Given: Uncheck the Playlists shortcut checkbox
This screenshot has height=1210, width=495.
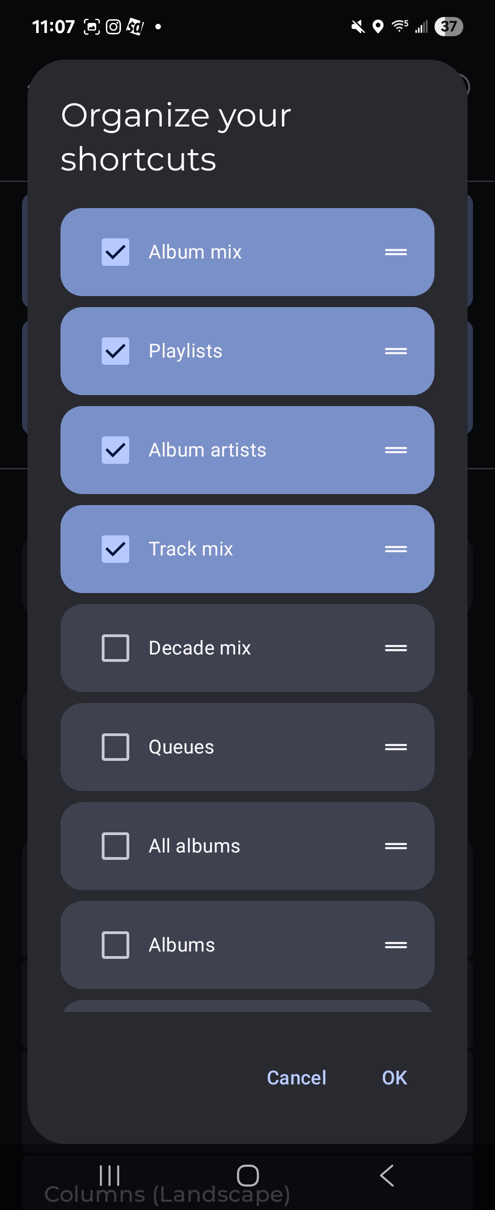Looking at the screenshot, I should (115, 351).
